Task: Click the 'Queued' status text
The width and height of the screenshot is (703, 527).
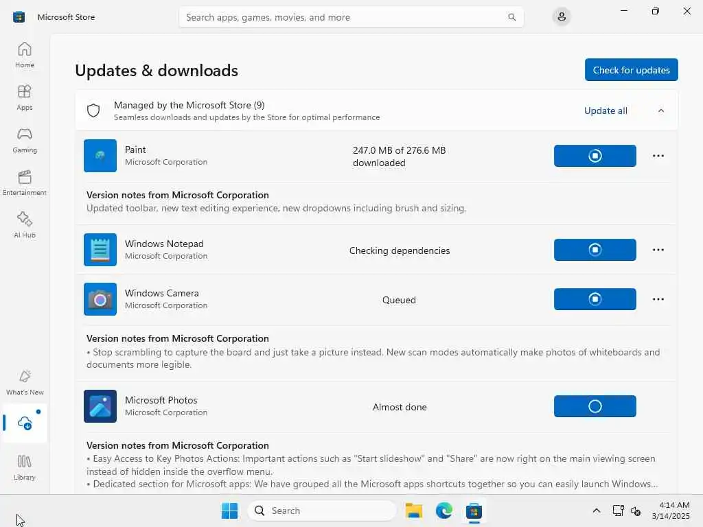Action: 399,300
